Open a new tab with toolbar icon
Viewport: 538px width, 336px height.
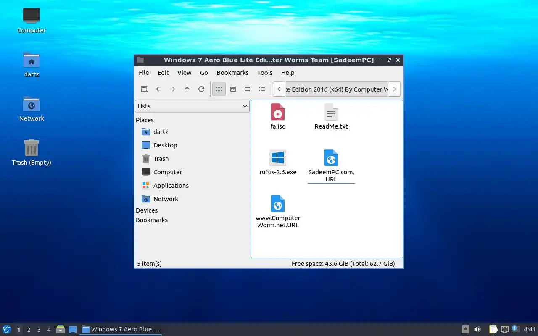point(144,89)
